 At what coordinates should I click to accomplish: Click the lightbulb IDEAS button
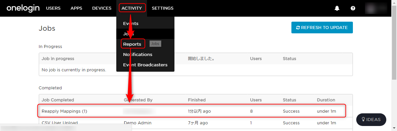pos(371,120)
